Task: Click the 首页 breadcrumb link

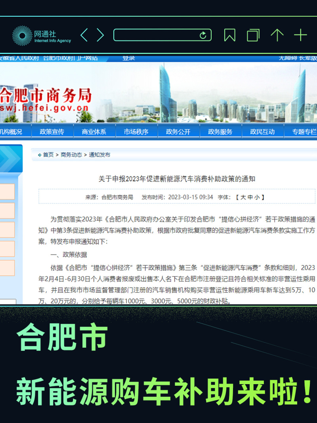Action: click(48, 155)
